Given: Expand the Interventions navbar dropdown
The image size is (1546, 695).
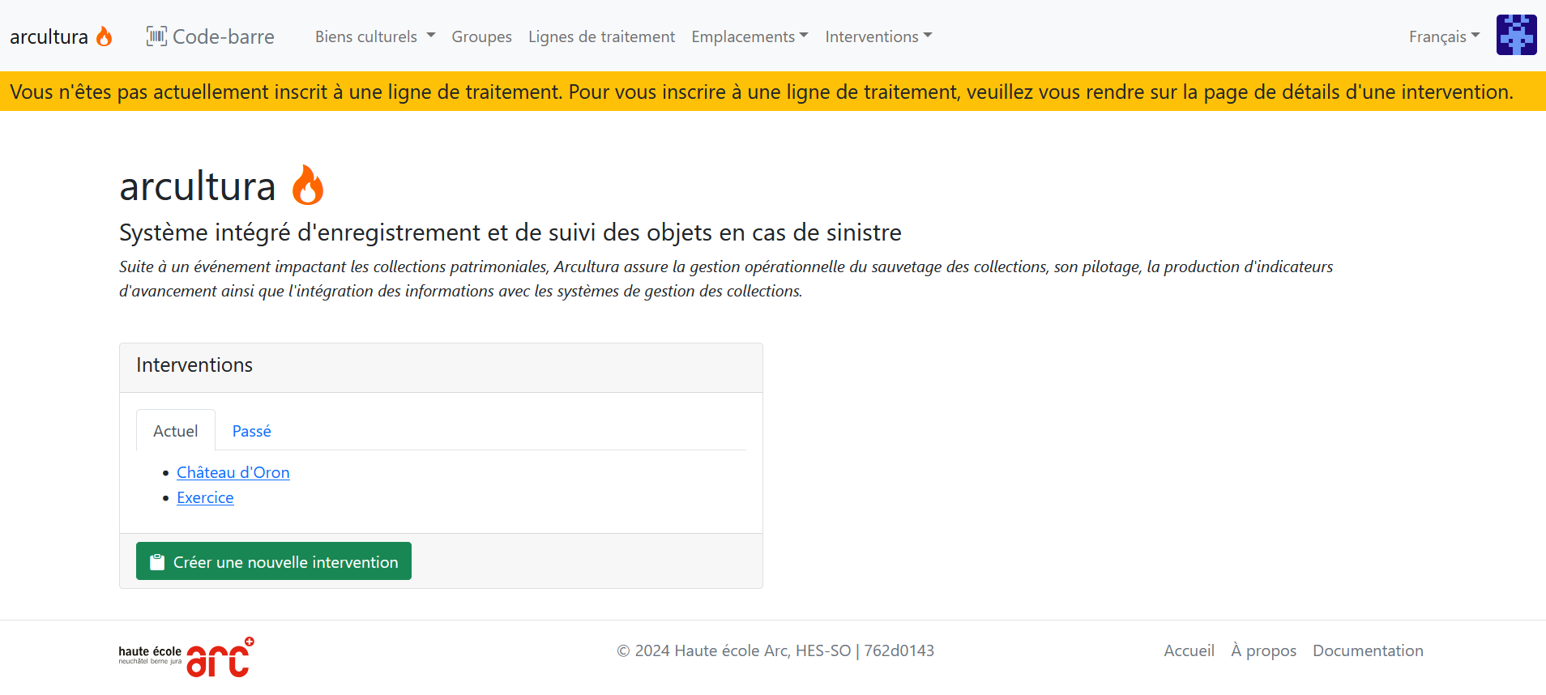Looking at the screenshot, I should point(878,36).
